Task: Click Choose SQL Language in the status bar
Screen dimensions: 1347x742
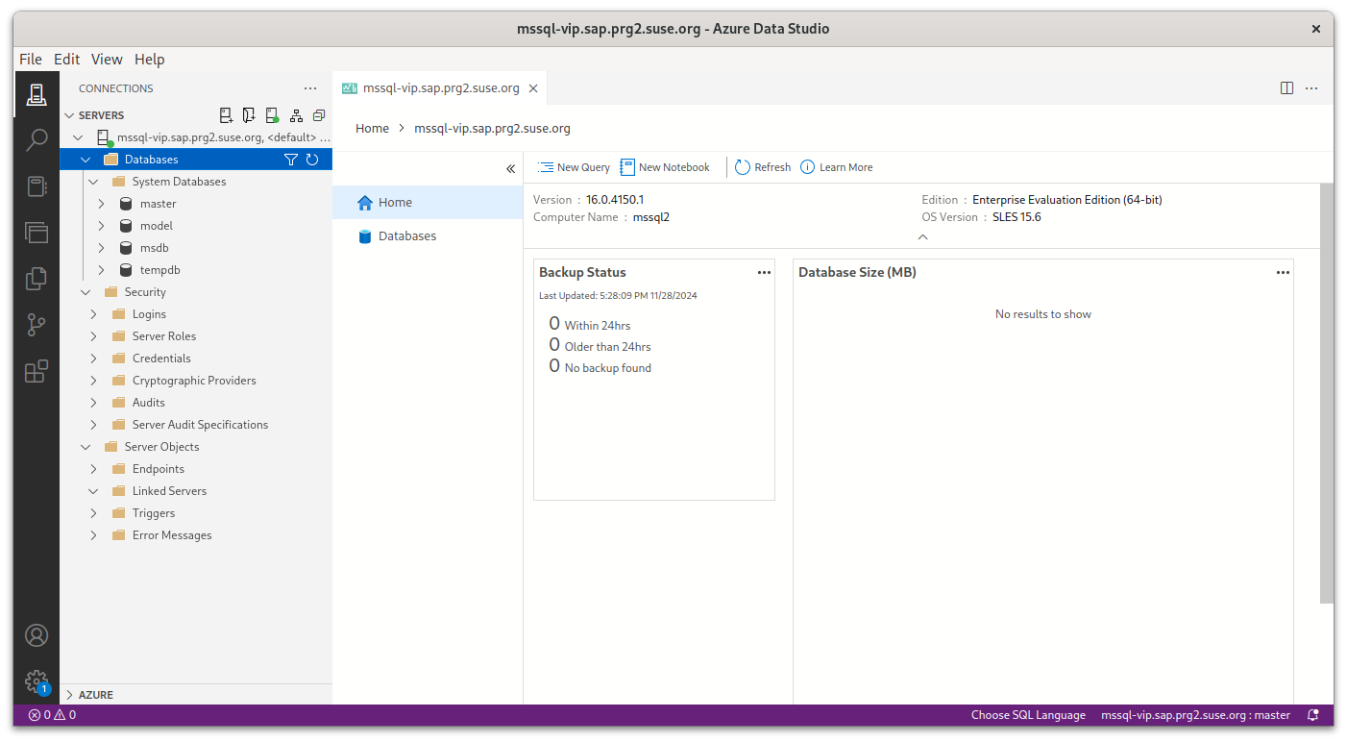Action: coord(1028,715)
